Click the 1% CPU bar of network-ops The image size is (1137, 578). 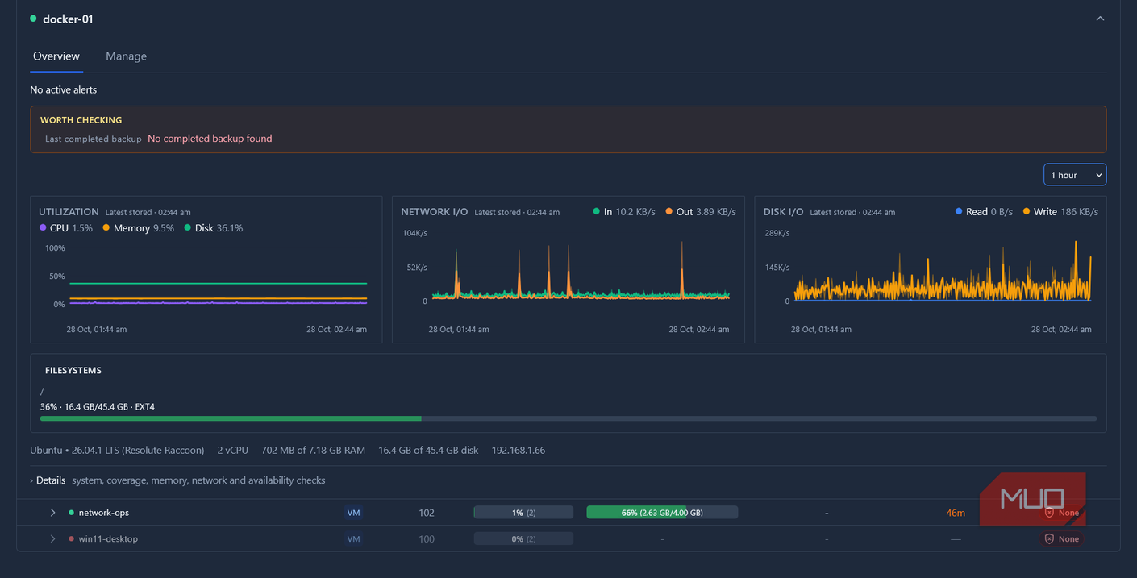523,513
